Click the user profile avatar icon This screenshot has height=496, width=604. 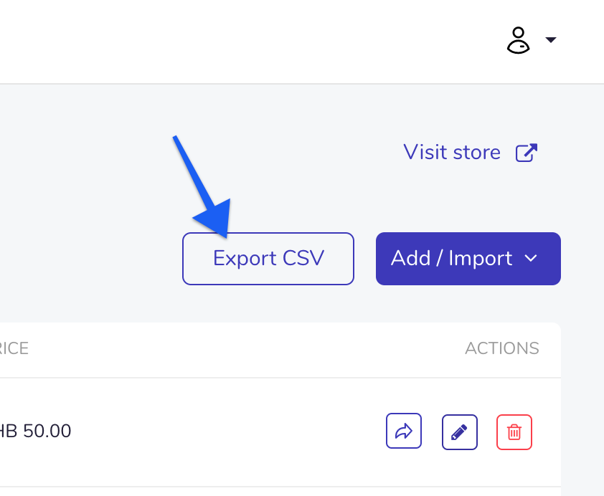click(x=518, y=40)
